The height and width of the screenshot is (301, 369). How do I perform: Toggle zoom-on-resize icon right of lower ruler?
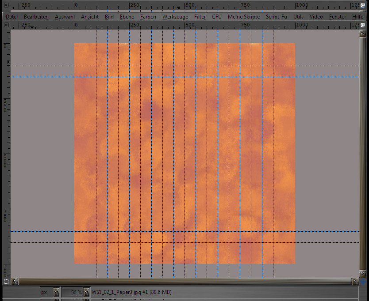click(x=362, y=24)
